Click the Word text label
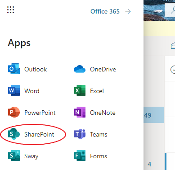175x170 pixels. (32, 91)
